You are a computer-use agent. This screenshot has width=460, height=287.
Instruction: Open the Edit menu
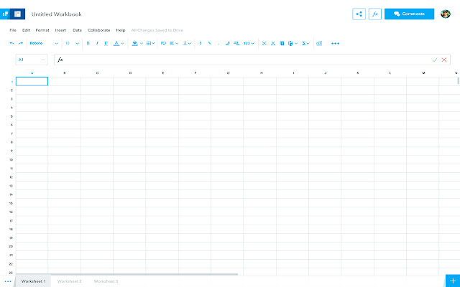(x=26, y=30)
